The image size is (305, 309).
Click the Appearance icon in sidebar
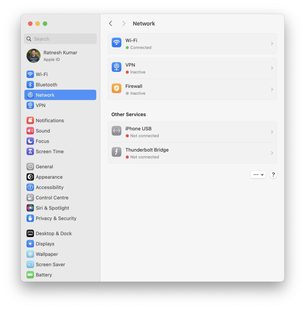30,177
